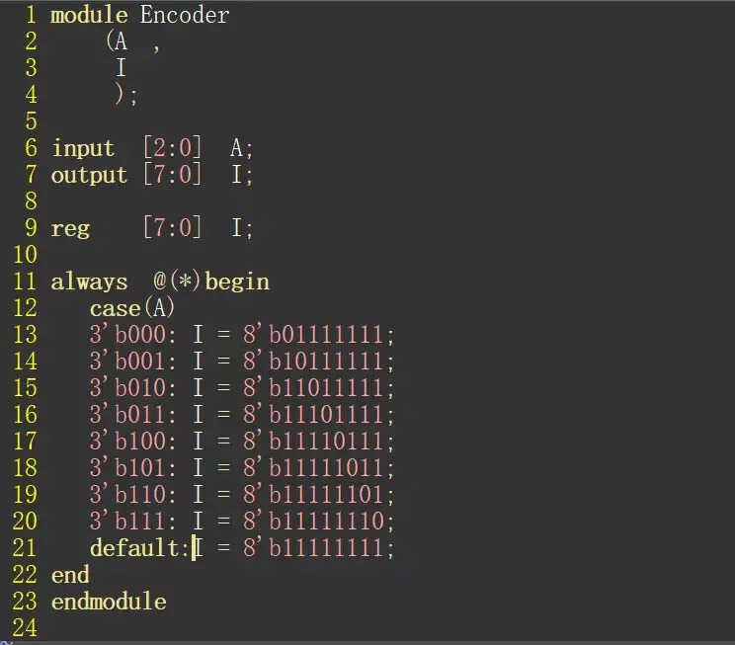Click the [2:0] range on the input line
Viewport: 735px width, 645px height.
pos(173,148)
